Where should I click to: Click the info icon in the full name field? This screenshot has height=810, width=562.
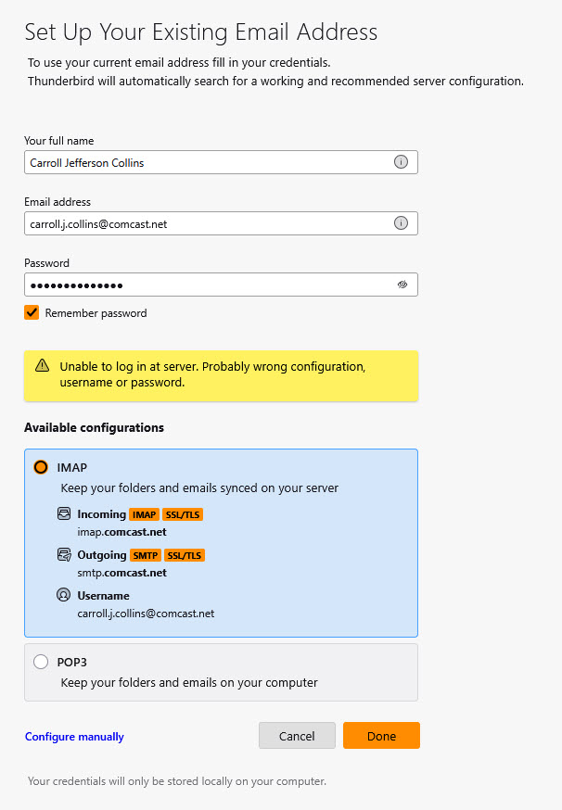point(401,162)
